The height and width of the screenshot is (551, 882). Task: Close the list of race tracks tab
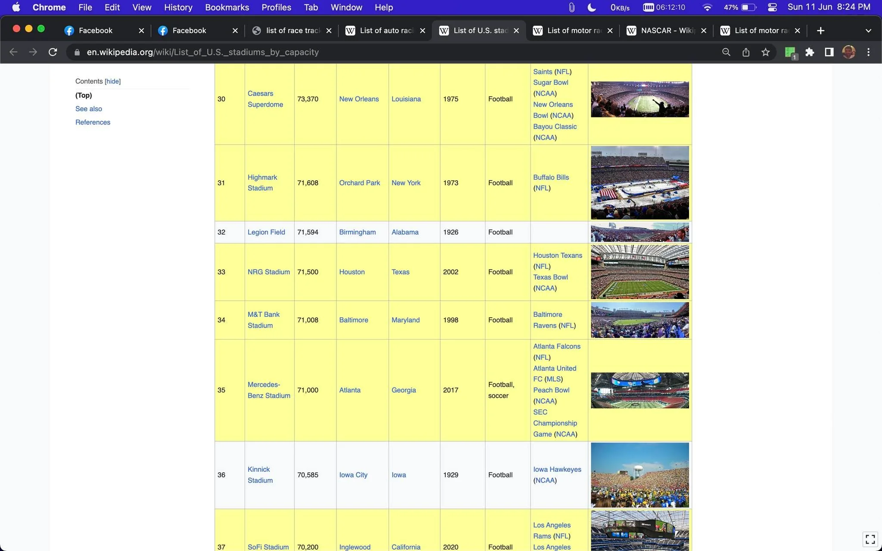(329, 31)
